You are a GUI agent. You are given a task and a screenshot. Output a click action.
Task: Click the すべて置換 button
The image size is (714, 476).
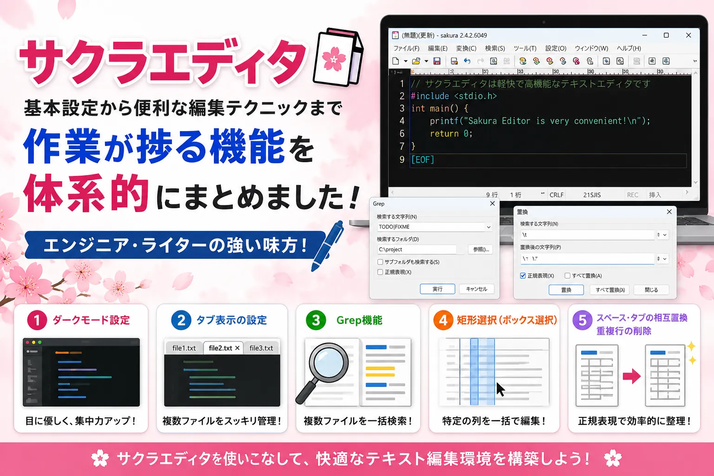pyautogui.click(x=610, y=290)
